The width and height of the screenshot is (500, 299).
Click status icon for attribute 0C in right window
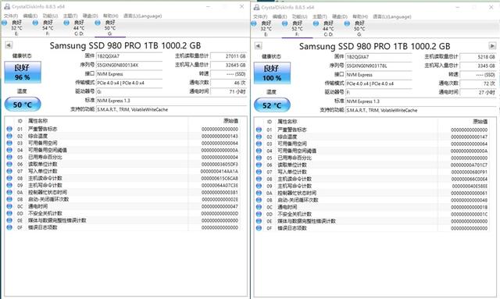coord(259,207)
